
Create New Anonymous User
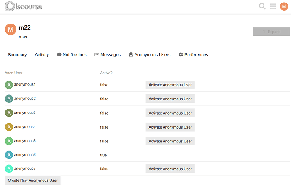32,180
